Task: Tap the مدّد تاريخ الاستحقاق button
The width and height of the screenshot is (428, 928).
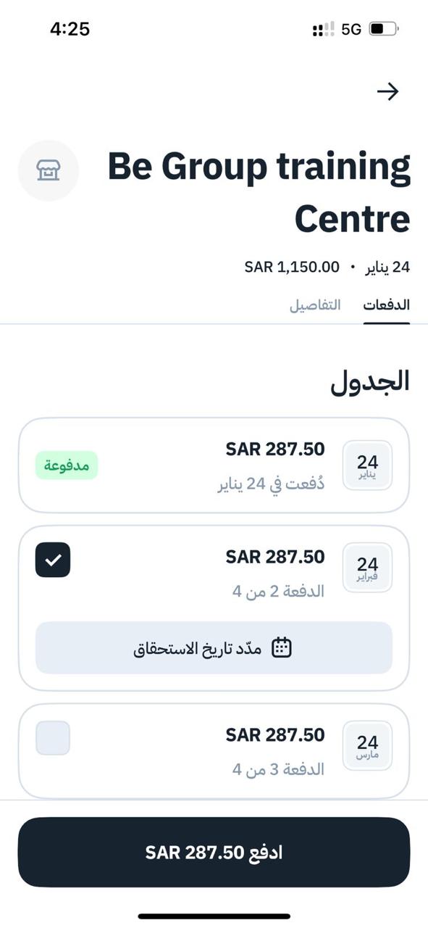Action: pos(214,647)
